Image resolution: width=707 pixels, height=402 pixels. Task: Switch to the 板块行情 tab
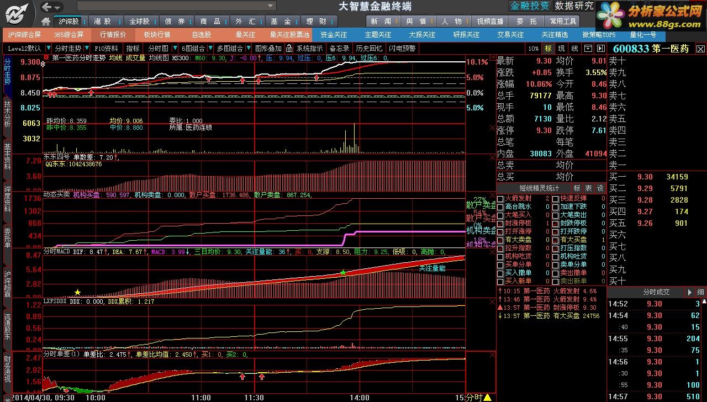coord(157,34)
